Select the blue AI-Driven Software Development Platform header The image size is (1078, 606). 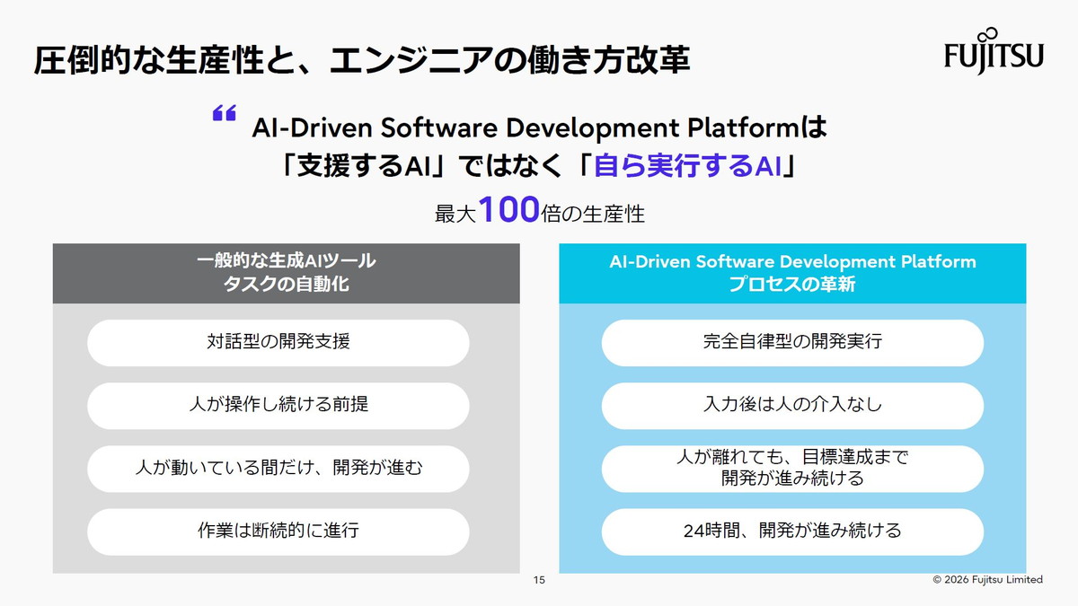791,262
